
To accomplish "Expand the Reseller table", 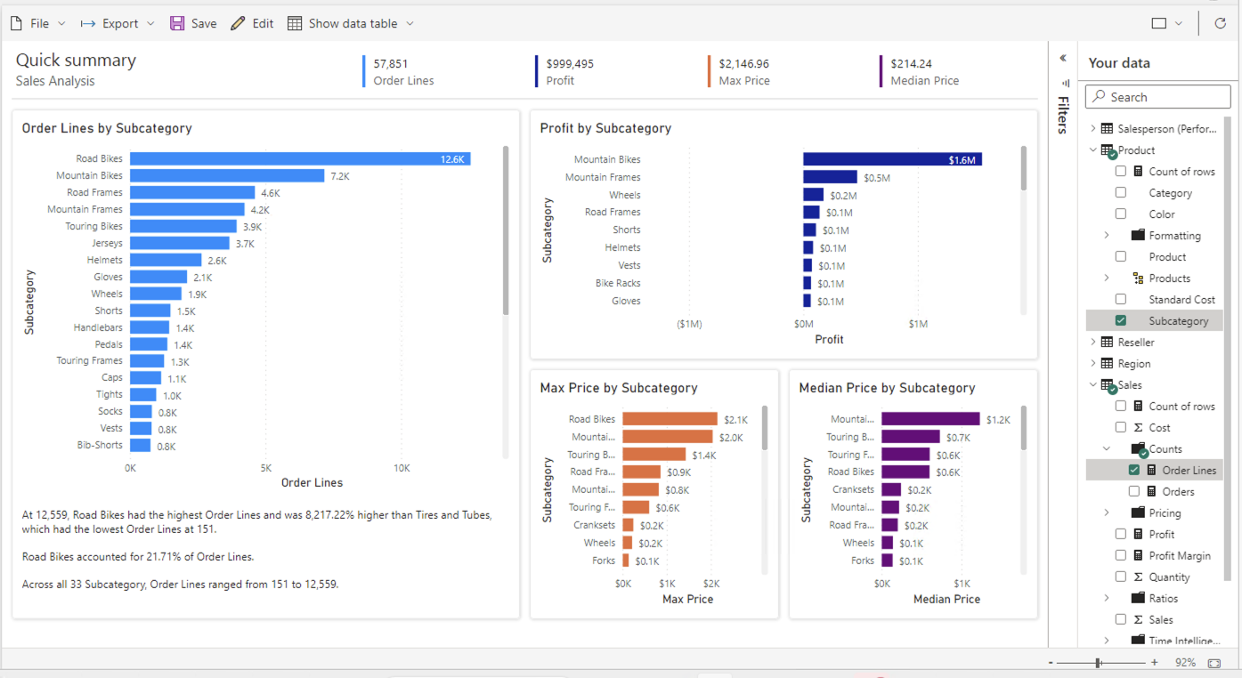I will click(x=1093, y=343).
